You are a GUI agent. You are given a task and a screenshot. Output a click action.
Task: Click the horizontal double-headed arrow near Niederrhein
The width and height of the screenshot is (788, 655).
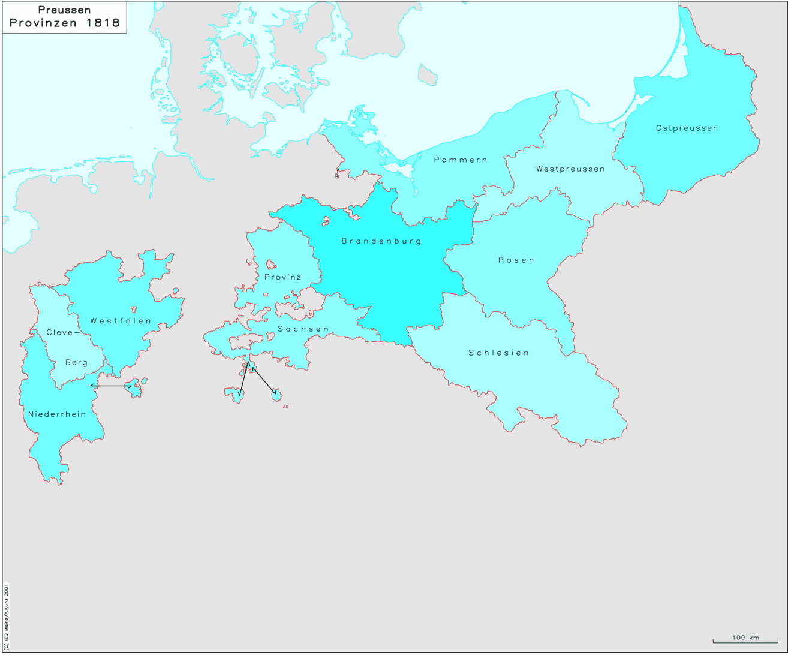tap(111, 386)
